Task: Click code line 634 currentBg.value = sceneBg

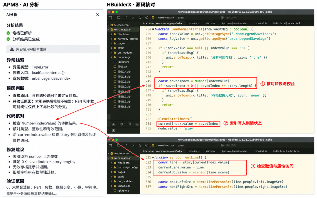Action: click(x=194, y=172)
